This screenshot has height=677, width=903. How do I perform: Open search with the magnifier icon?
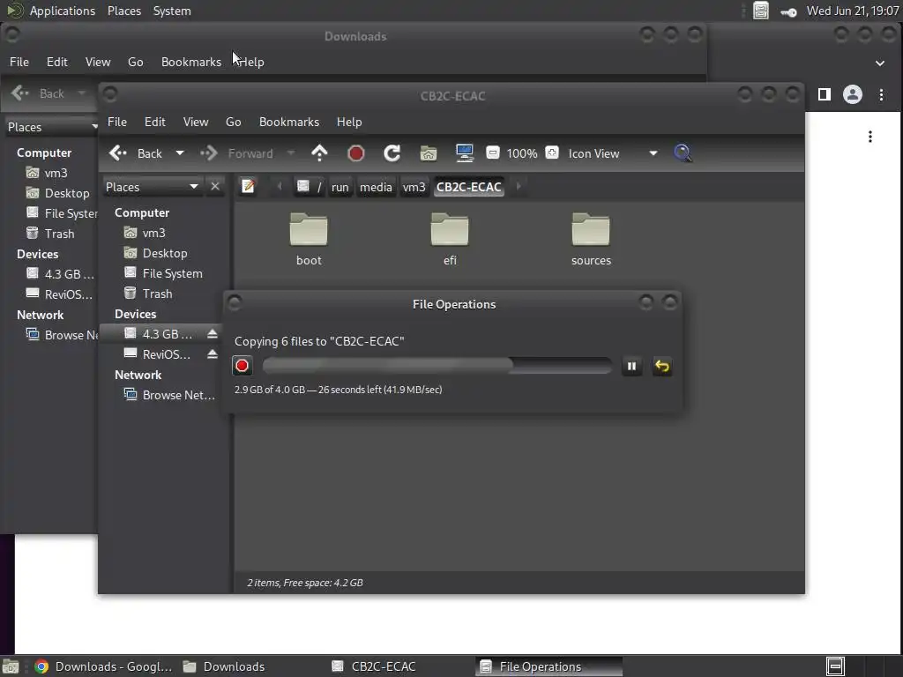pos(683,153)
